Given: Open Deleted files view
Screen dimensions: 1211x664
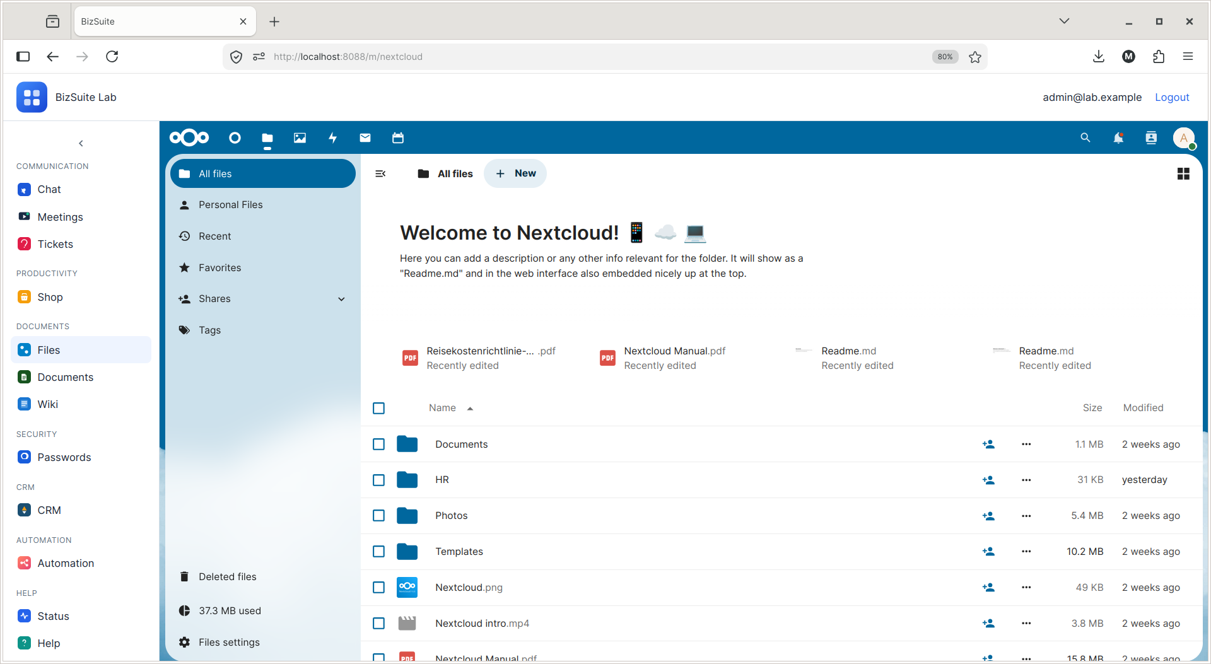Looking at the screenshot, I should [x=263, y=576].
